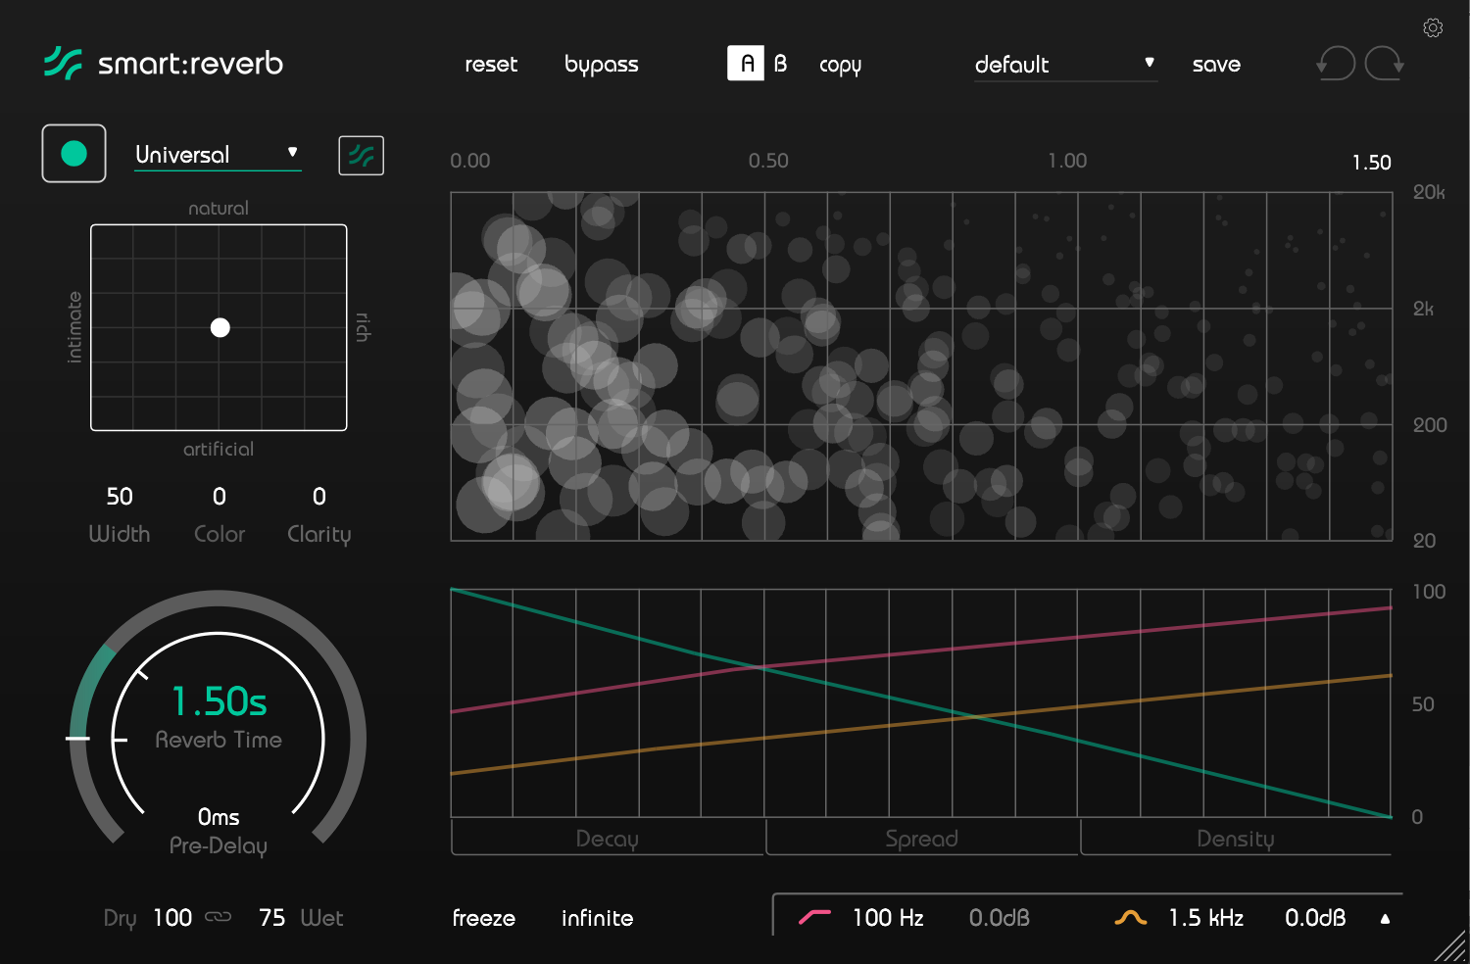Select the Spread tab
This screenshot has height=964, width=1470.
pyautogui.click(x=922, y=839)
